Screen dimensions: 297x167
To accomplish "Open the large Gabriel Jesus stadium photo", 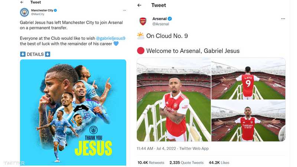I will coord(173,99).
